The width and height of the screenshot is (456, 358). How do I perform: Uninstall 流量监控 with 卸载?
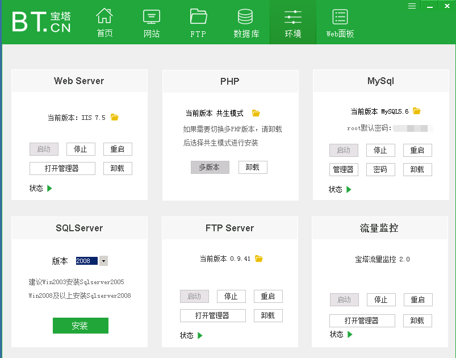pyautogui.click(x=417, y=320)
